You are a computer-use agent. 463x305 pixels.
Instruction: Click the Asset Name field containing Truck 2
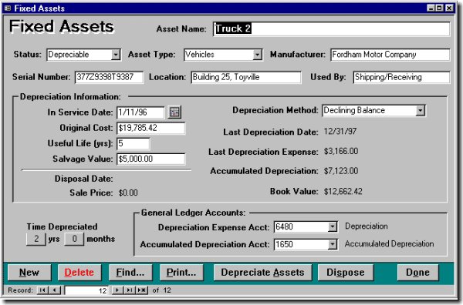click(x=331, y=28)
